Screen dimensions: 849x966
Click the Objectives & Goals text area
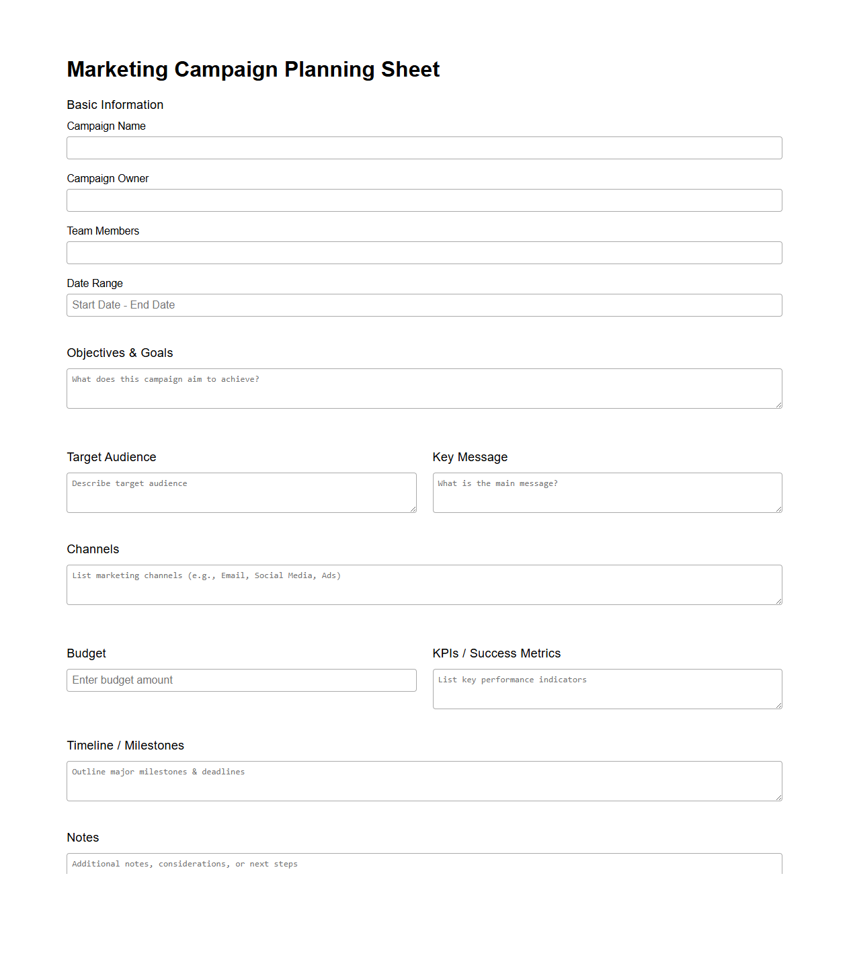pyautogui.click(x=423, y=388)
